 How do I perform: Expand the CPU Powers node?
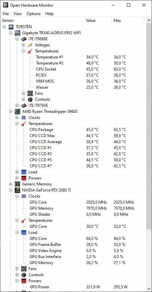(x=17, y=178)
